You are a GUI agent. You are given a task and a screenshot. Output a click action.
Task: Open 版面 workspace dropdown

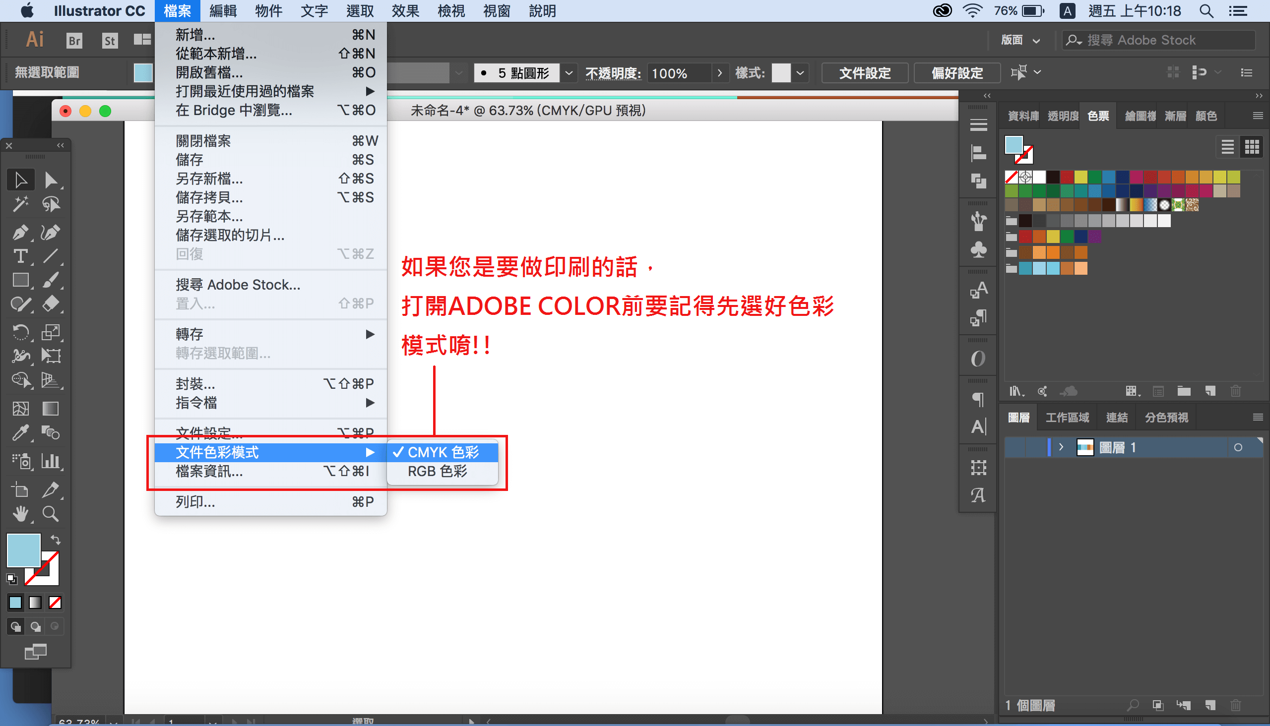click(1020, 40)
